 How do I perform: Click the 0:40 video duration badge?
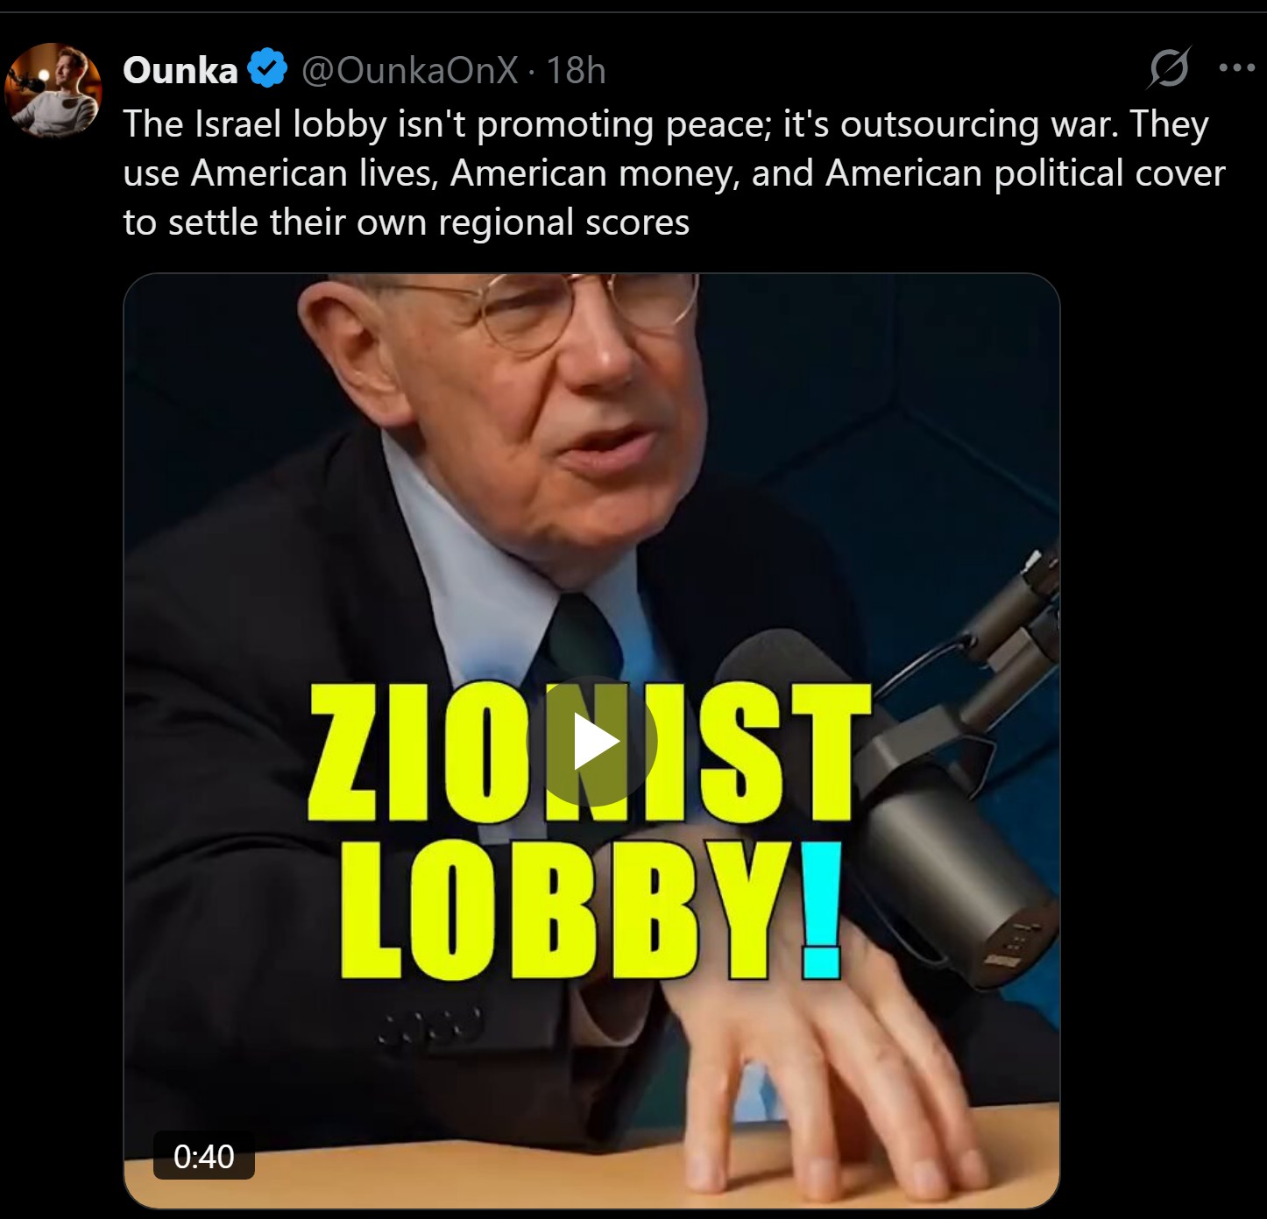[x=204, y=1156]
